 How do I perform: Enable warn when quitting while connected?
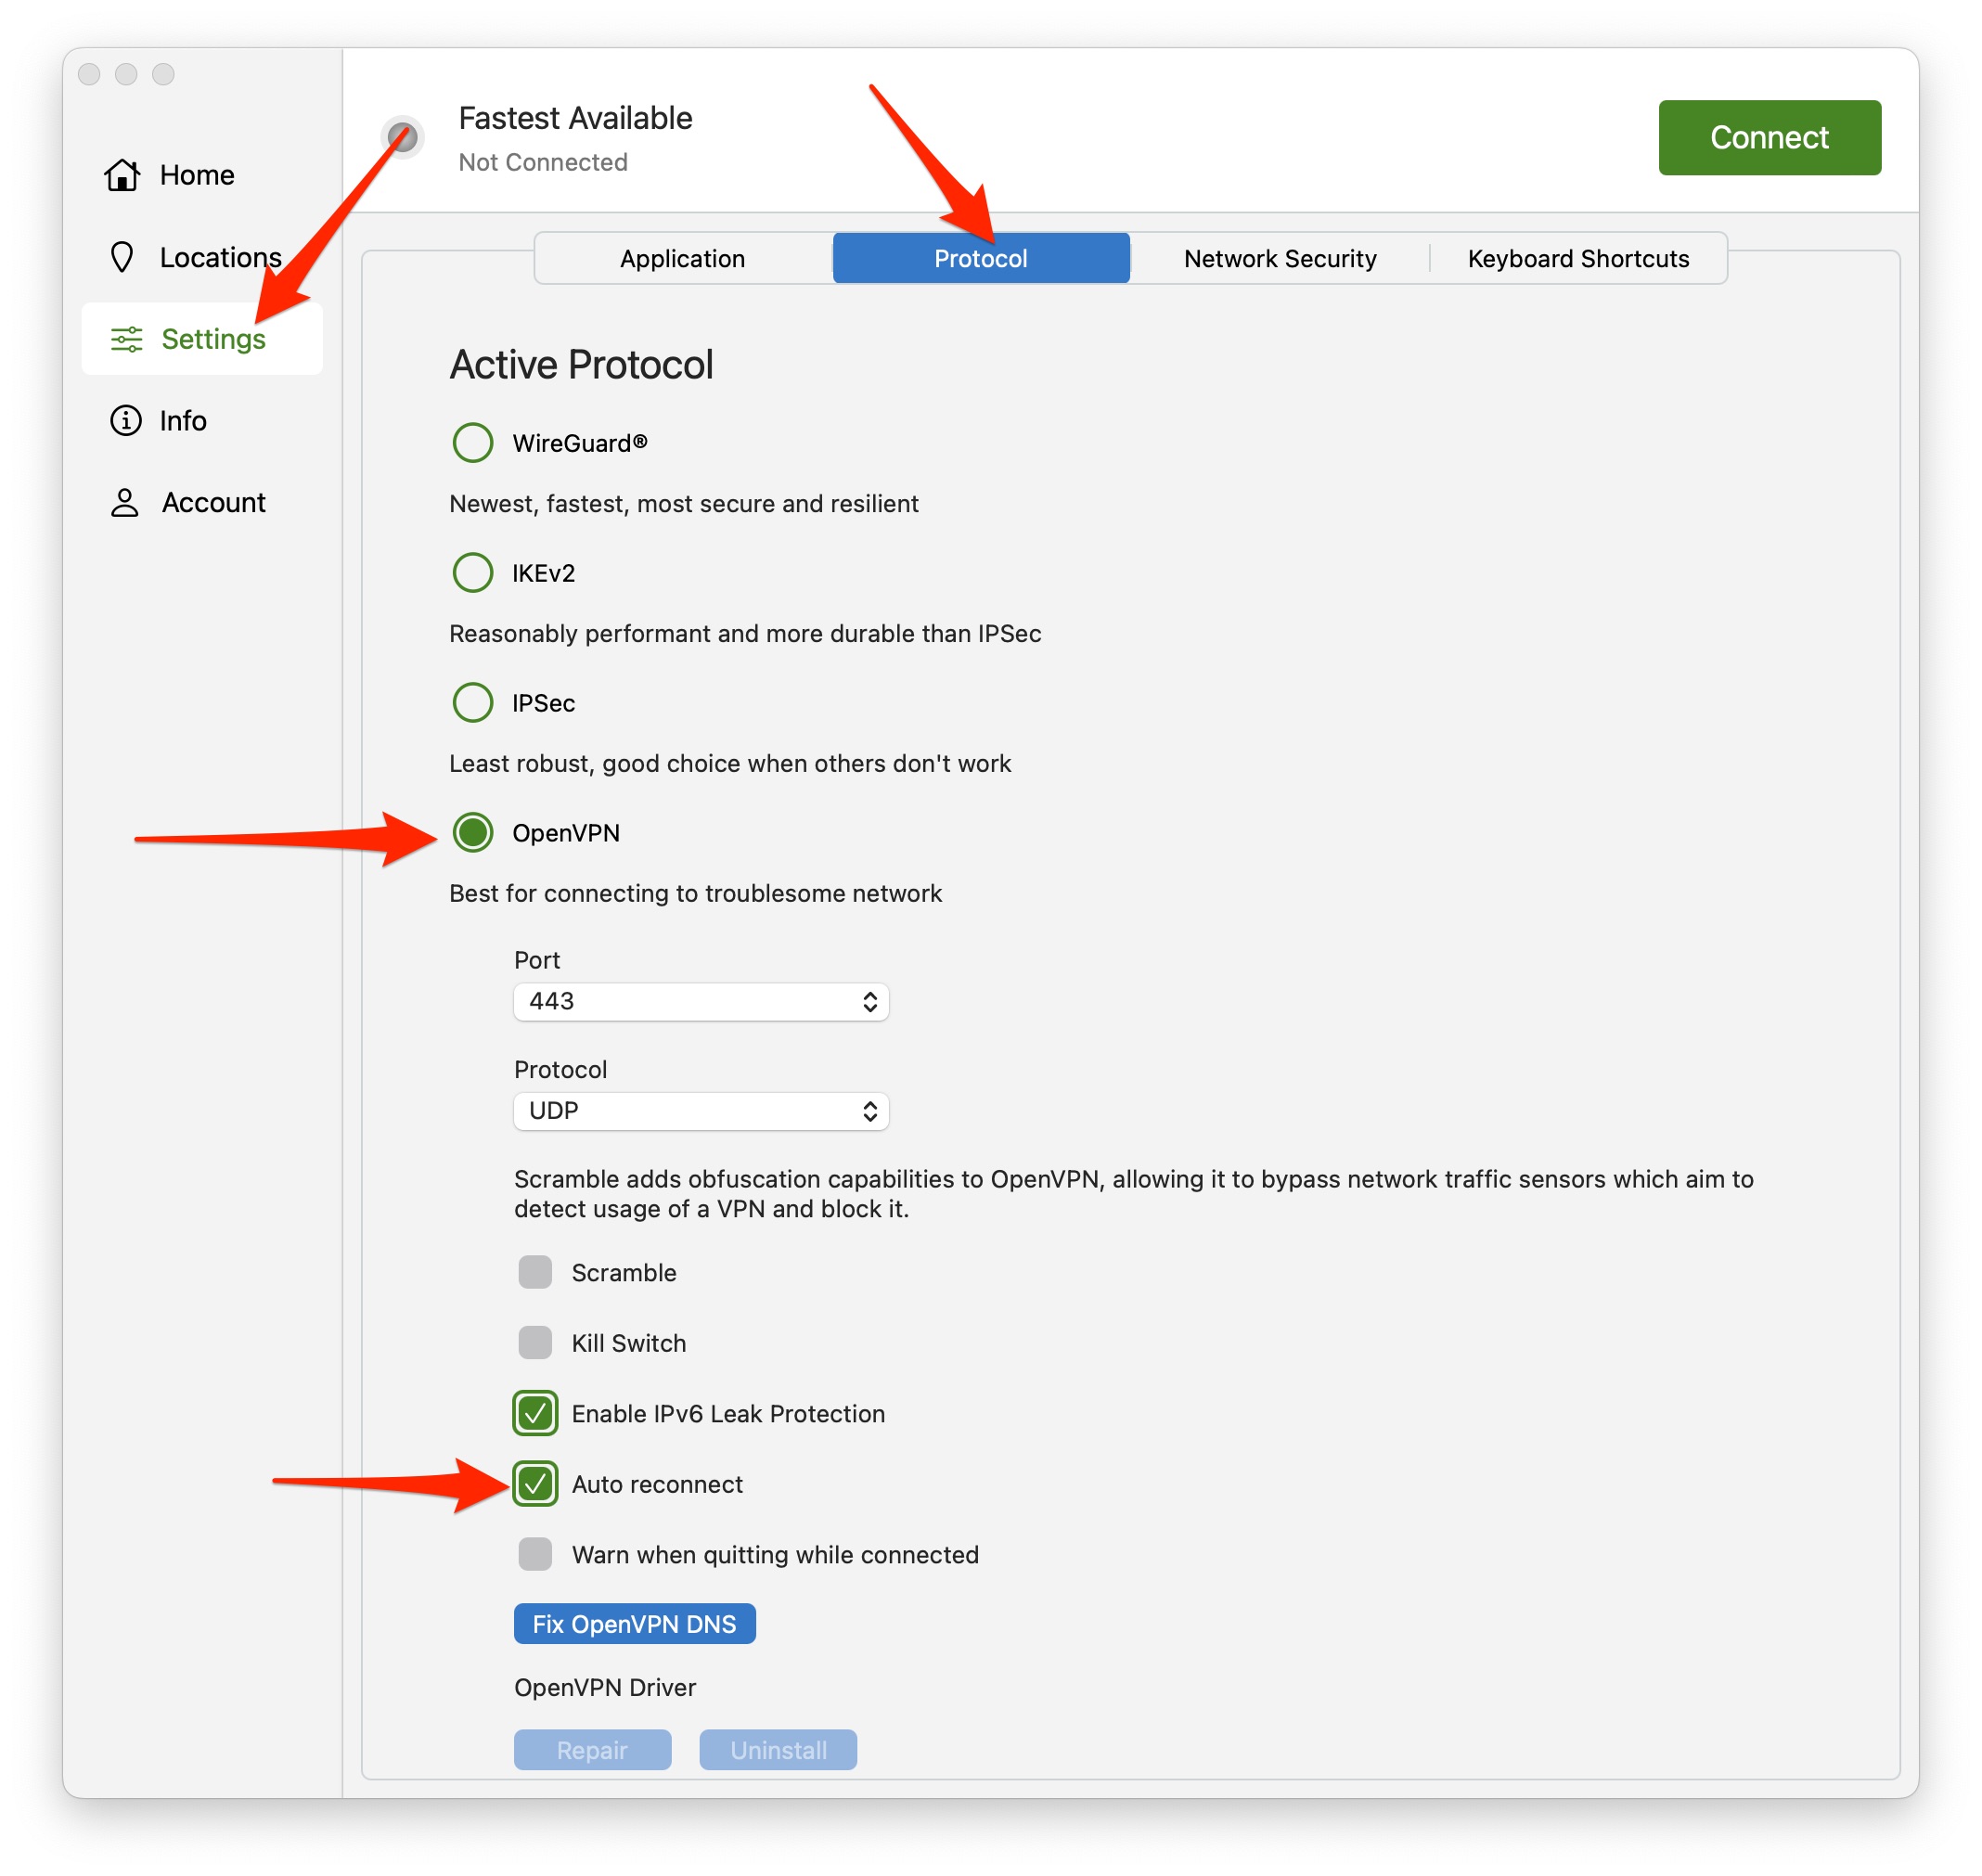(x=535, y=1554)
